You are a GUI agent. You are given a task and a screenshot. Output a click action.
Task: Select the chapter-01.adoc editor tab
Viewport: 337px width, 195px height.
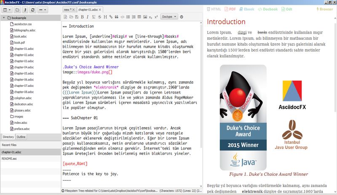(88, 10)
